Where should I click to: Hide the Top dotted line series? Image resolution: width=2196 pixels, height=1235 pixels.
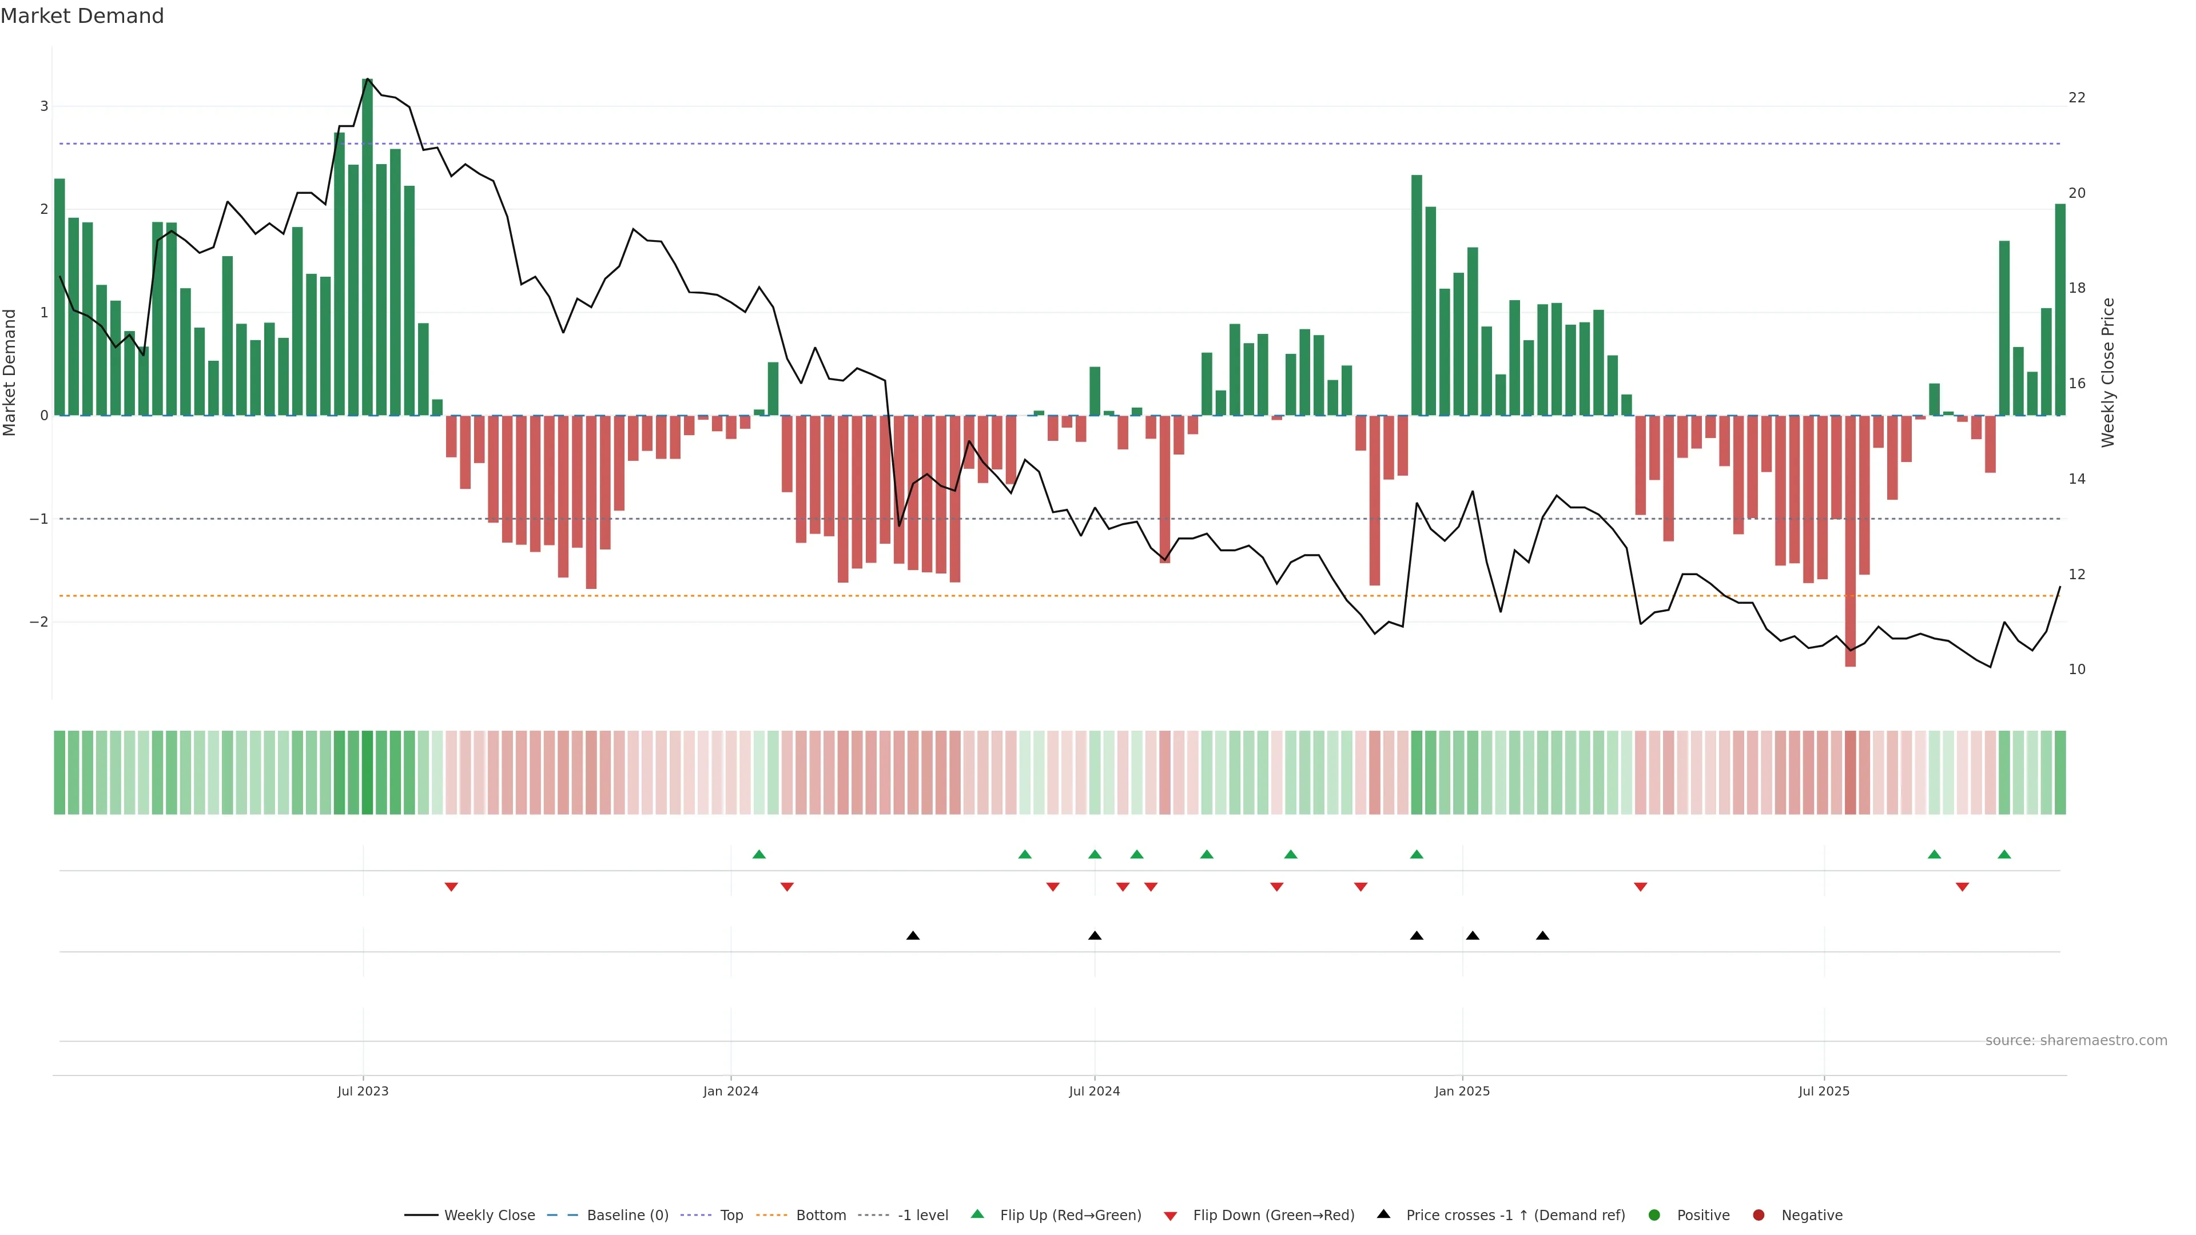(x=731, y=1216)
